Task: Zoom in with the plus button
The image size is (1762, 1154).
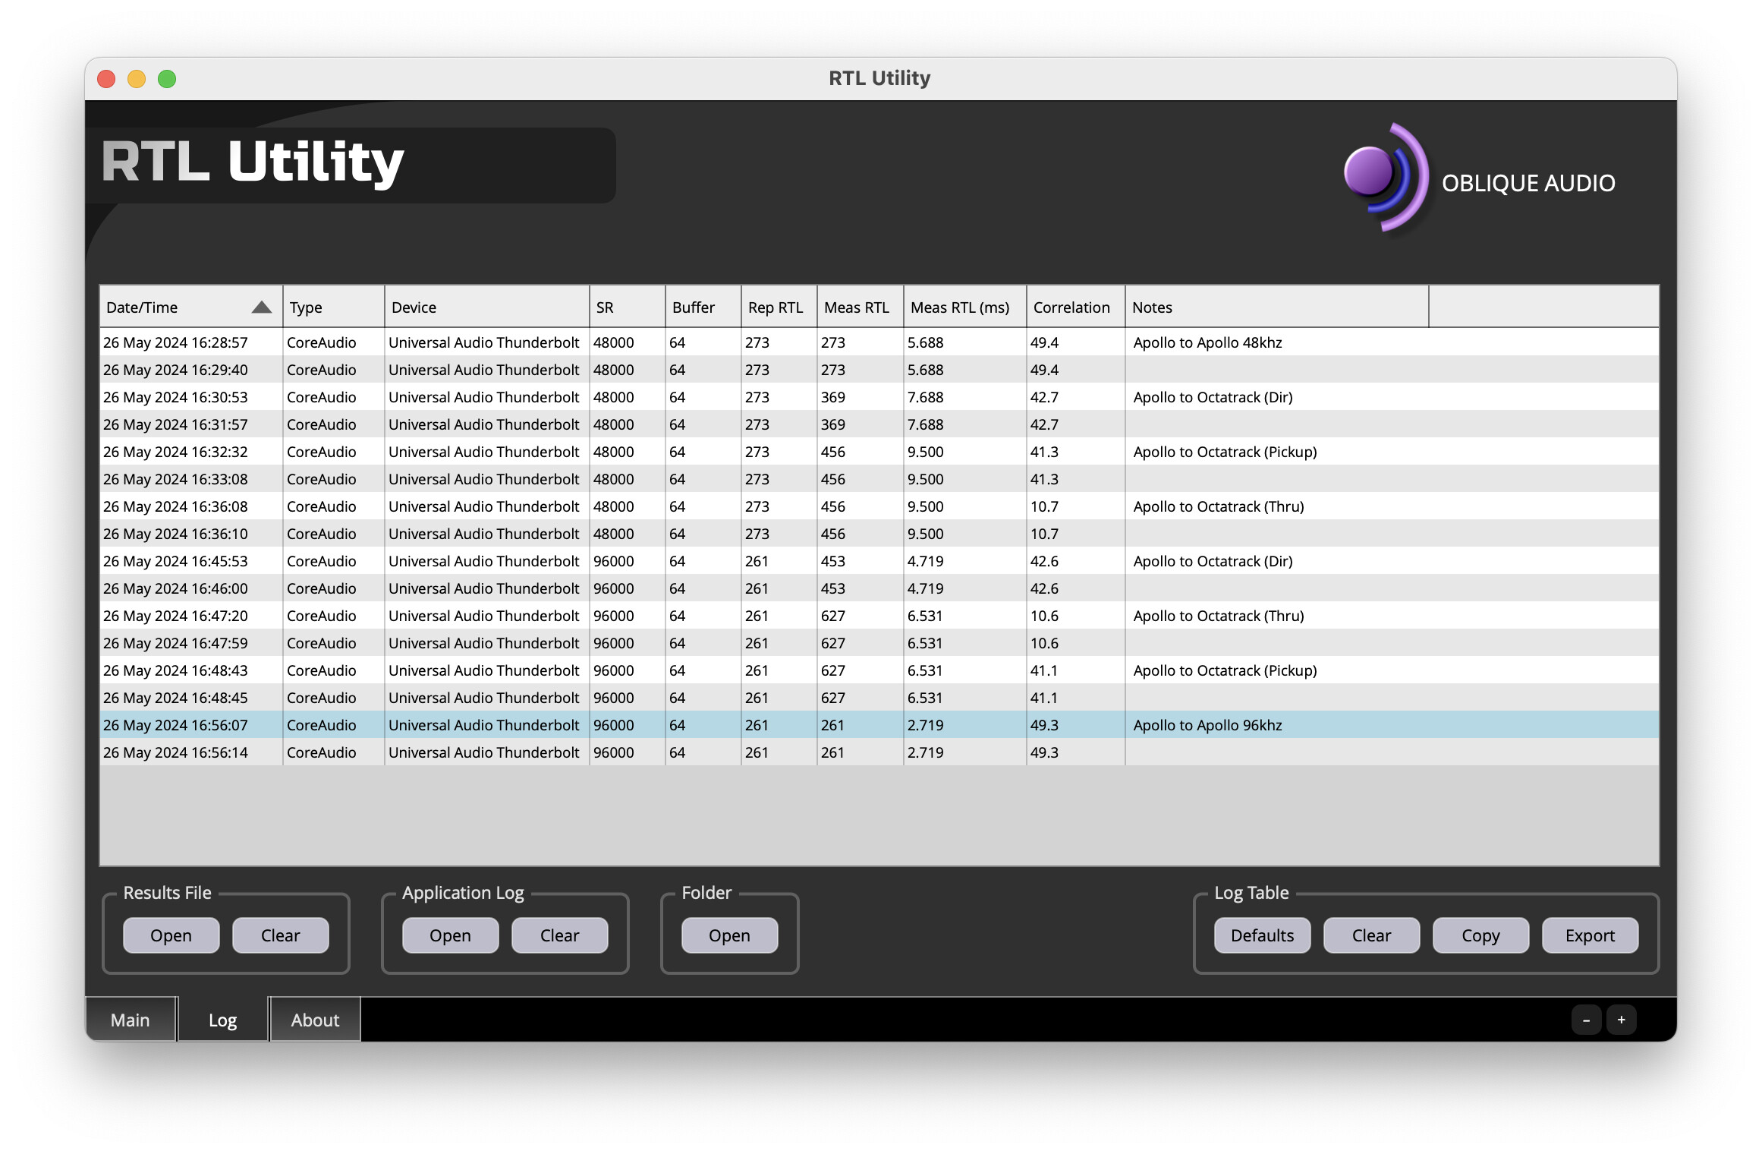Action: click(1621, 1020)
